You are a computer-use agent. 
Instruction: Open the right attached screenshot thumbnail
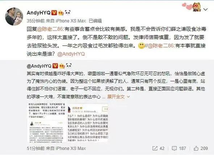(88, 123)
